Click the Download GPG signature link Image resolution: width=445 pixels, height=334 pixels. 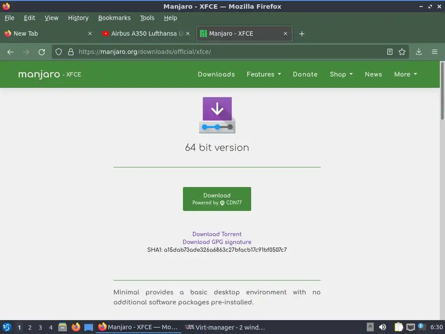(x=217, y=242)
